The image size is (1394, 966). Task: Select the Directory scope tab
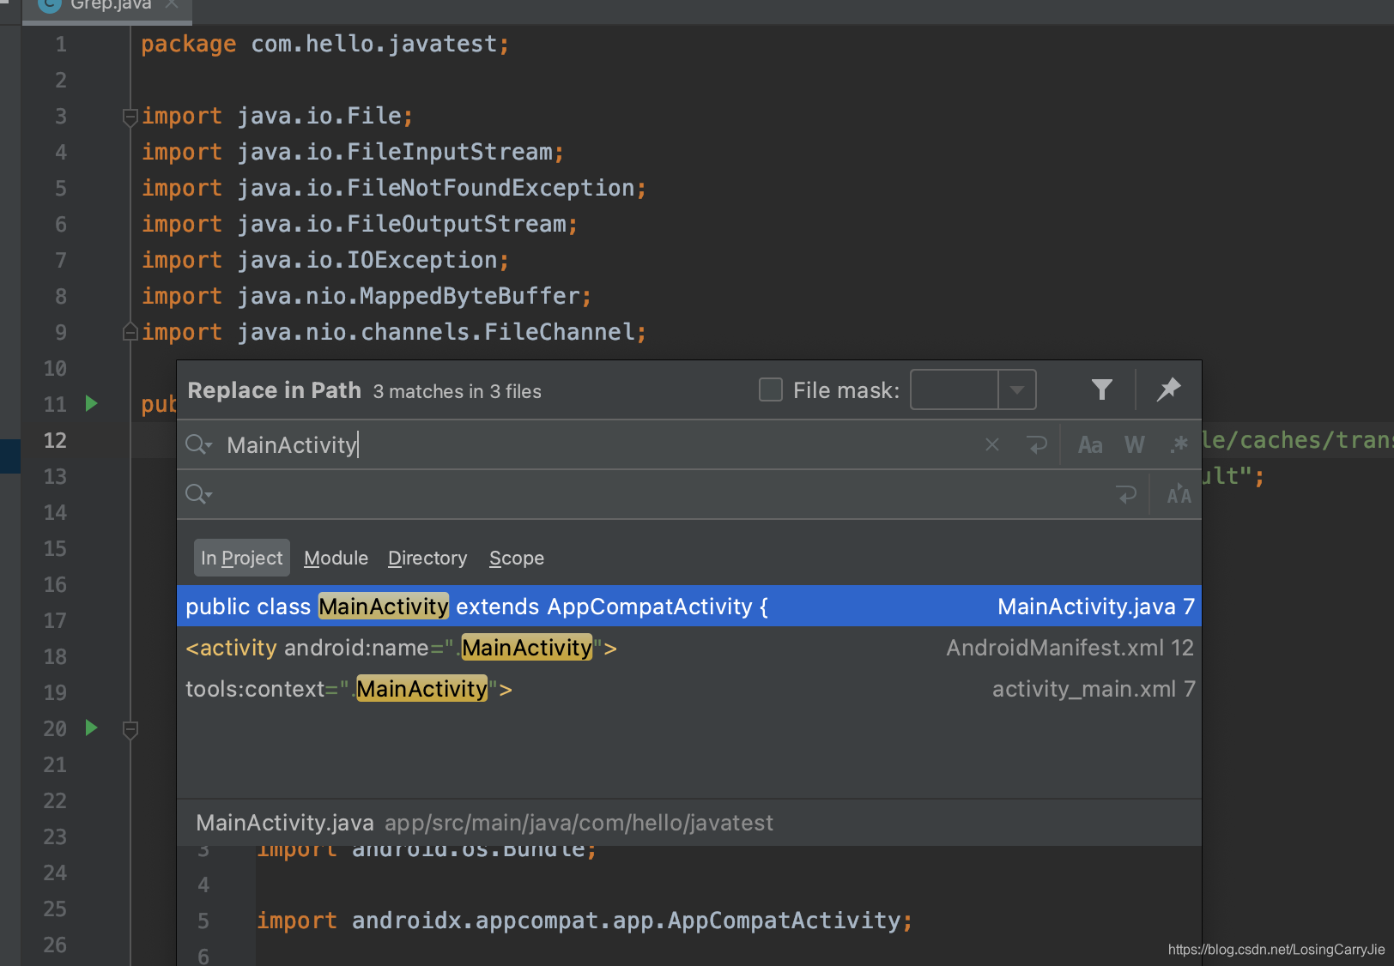[x=427, y=558]
